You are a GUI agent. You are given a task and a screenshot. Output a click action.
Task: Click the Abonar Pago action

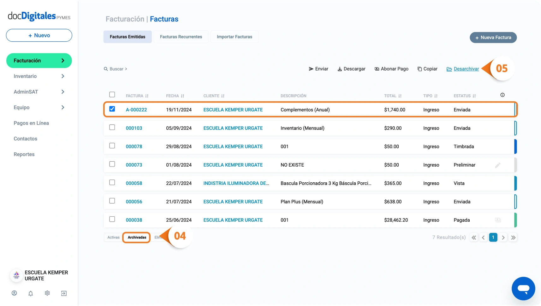pyautogui.click(x=391, y=69)
